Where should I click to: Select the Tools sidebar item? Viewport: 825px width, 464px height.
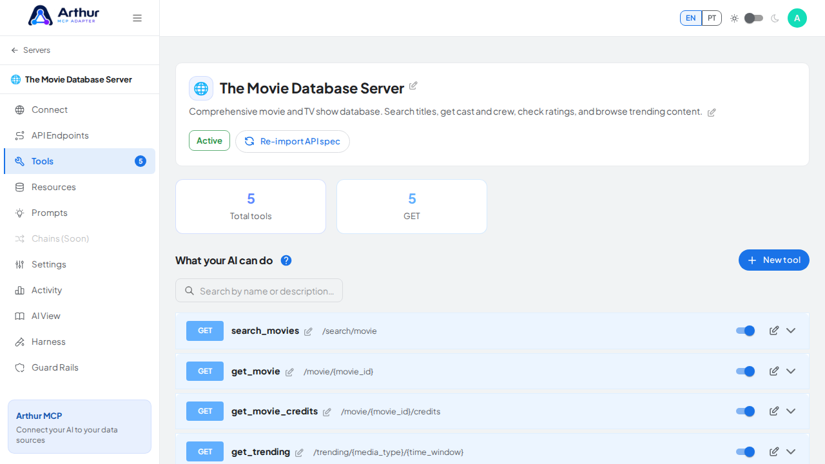pos(79,161)
